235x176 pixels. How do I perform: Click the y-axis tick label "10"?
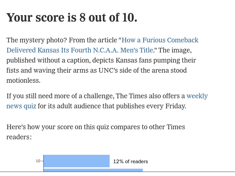click(38, 161)
